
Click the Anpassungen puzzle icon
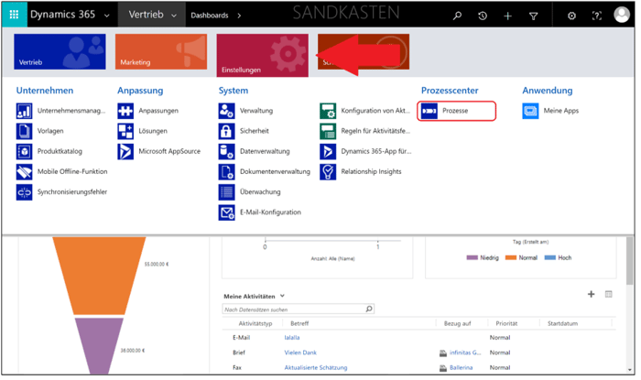pos(125,111)
